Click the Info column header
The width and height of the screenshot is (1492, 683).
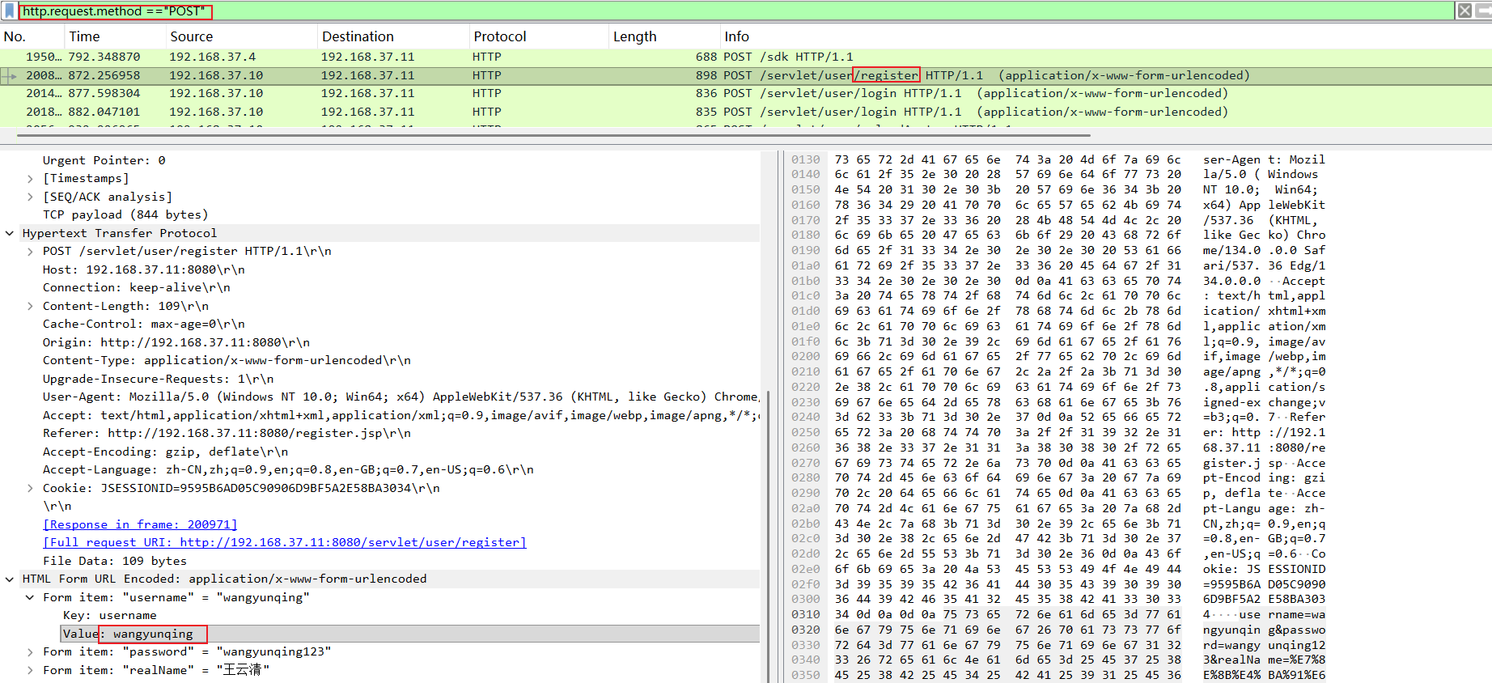pyautogui.click(x=736, y=36)
